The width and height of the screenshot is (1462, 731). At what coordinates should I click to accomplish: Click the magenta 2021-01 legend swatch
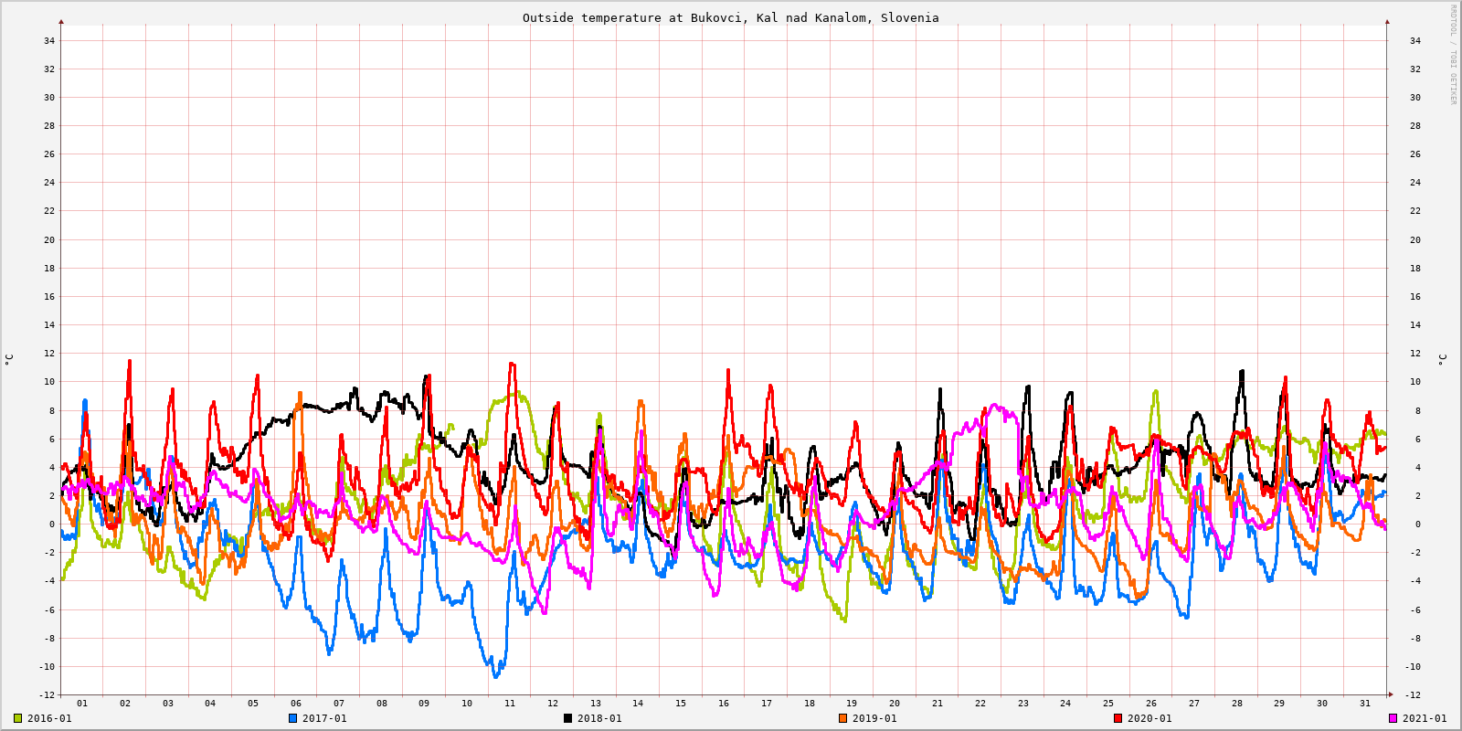click(x=1393, y=718)
